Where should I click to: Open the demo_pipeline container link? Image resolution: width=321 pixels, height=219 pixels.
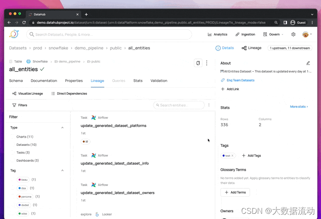67,62
